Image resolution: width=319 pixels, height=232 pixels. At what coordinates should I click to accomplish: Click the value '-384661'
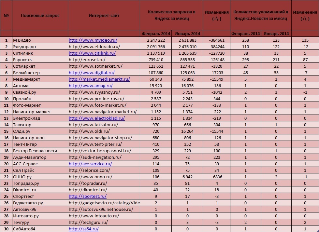(217, 40)
